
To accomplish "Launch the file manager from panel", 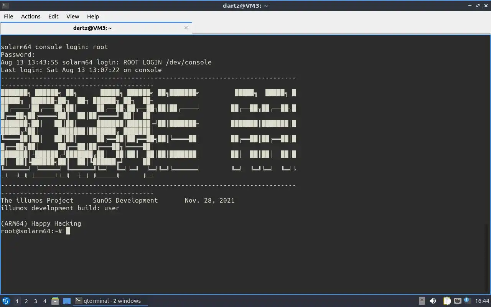I will (55, 301).
